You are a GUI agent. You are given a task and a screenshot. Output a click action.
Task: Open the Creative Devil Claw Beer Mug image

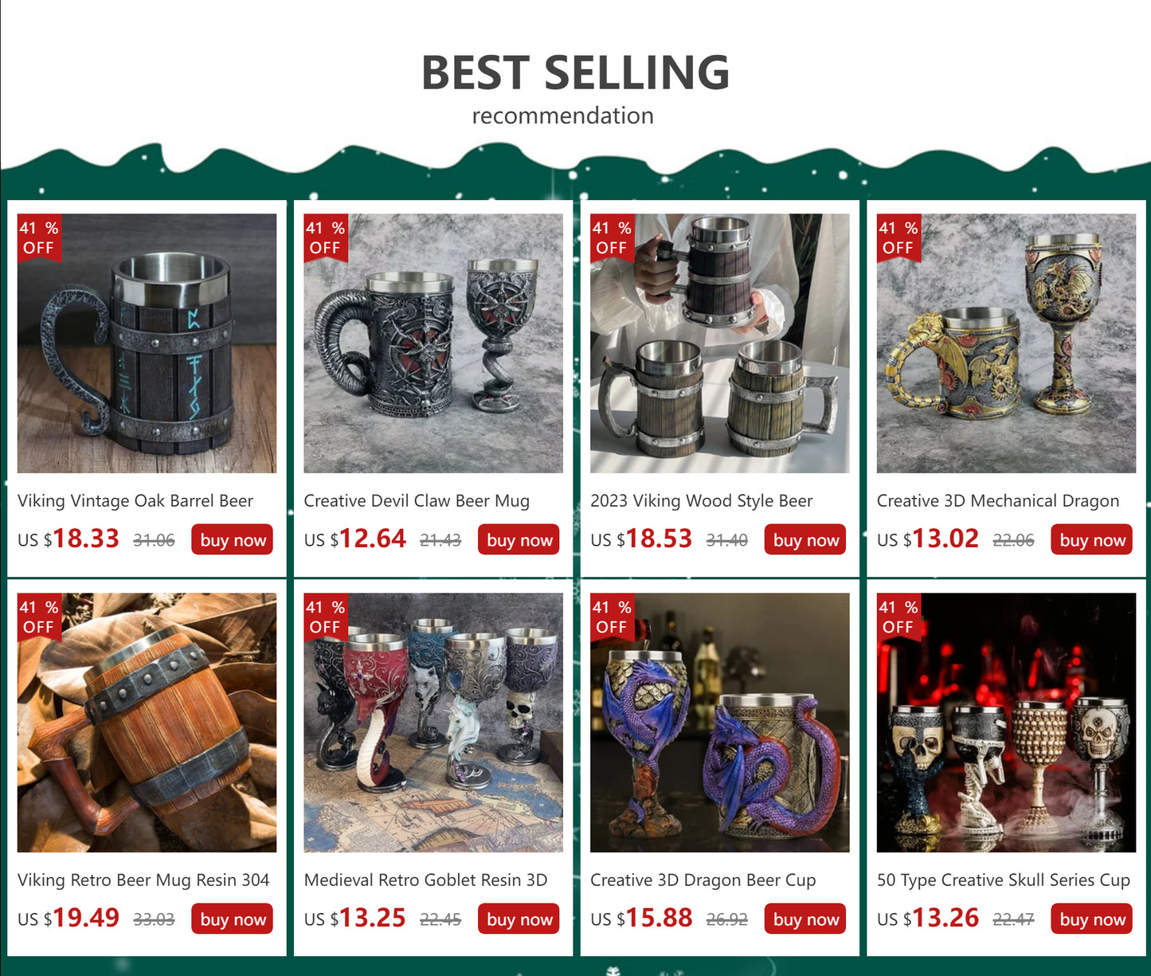[433, 343]
